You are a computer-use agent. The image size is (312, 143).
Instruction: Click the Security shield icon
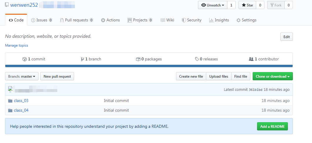[184, 20]
